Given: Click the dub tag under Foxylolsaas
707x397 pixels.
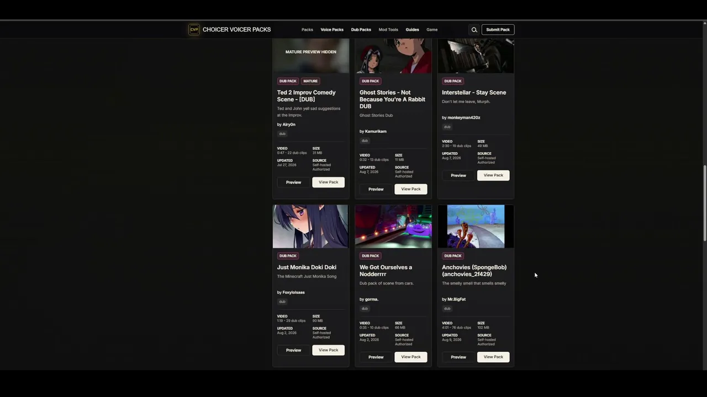Looking at the screenshot, I should tap(282, 302).
